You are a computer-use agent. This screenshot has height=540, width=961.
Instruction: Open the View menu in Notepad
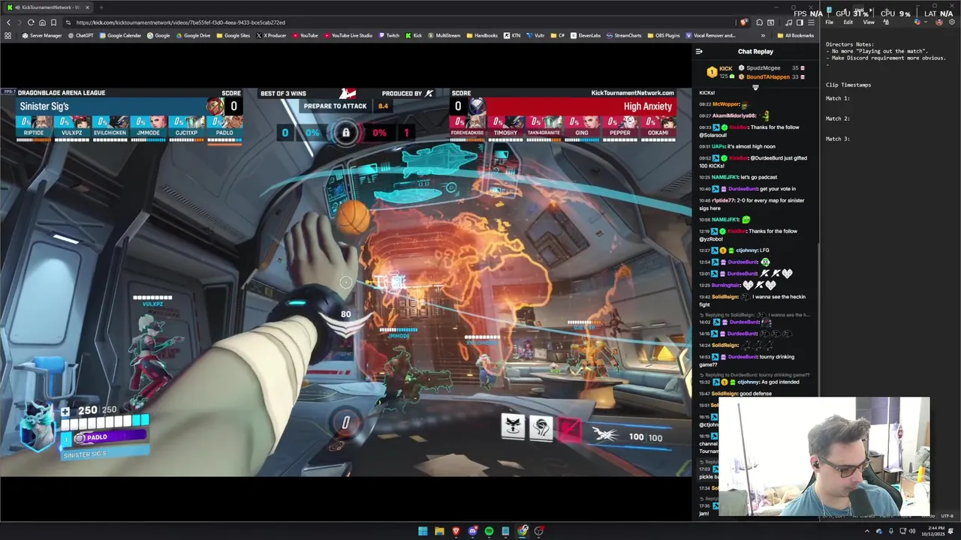click(x=869, y=22)
